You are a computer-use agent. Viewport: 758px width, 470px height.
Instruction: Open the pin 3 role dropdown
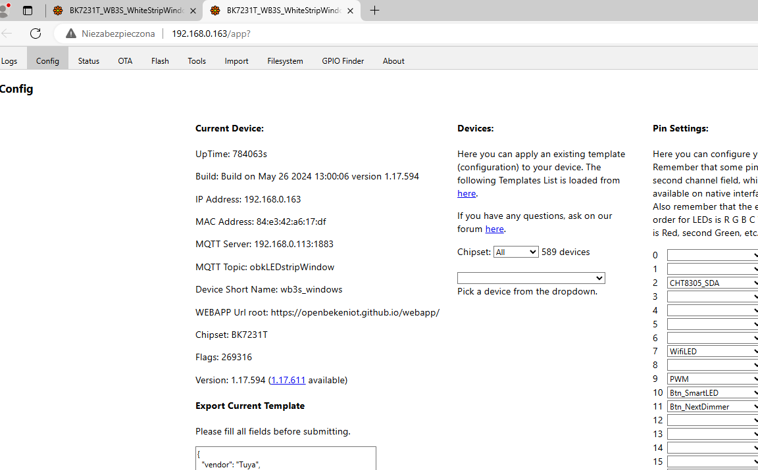(713, 296)
